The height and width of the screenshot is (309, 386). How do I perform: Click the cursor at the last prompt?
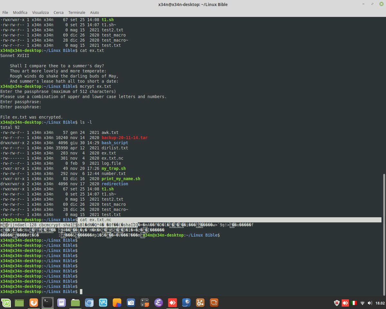coord(81,292)
